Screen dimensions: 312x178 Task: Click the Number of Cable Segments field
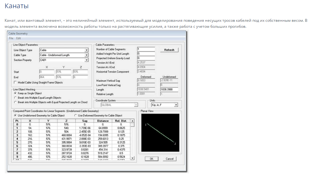click(146, 49)
